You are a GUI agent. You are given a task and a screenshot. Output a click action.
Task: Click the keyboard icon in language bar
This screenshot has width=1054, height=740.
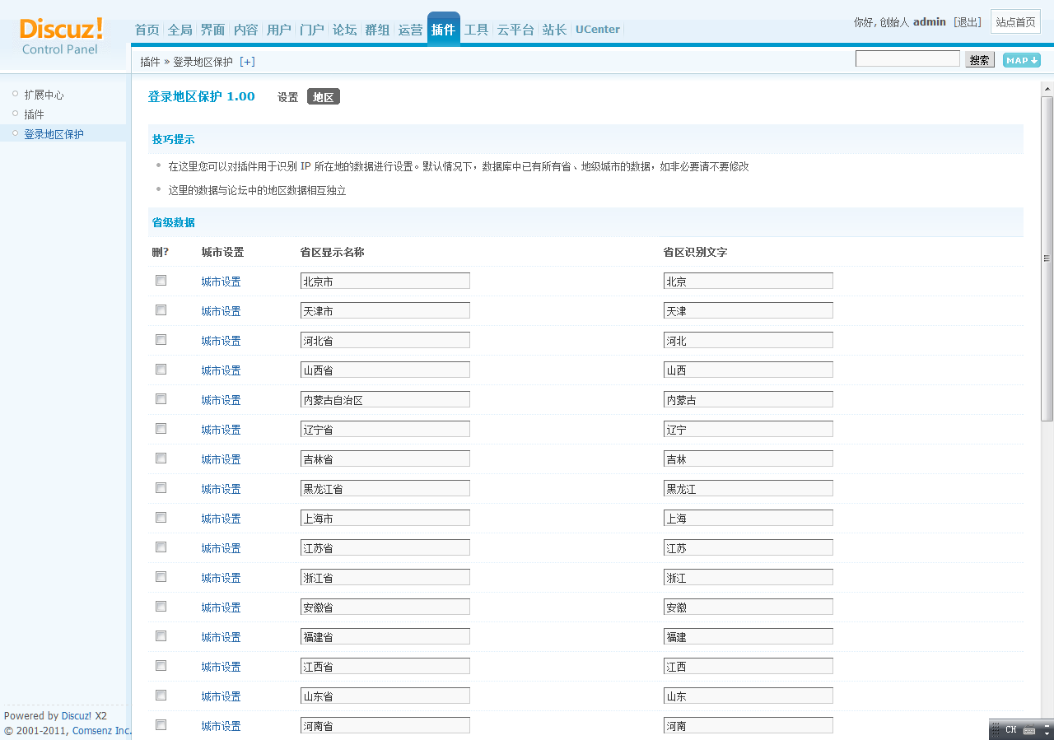click(1029, 730)
